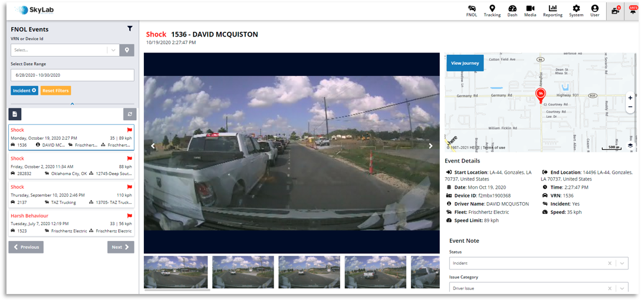Open the filter funnel icon in FNOL Events
This screenshot has width=641, height=300.
point(130,28)
